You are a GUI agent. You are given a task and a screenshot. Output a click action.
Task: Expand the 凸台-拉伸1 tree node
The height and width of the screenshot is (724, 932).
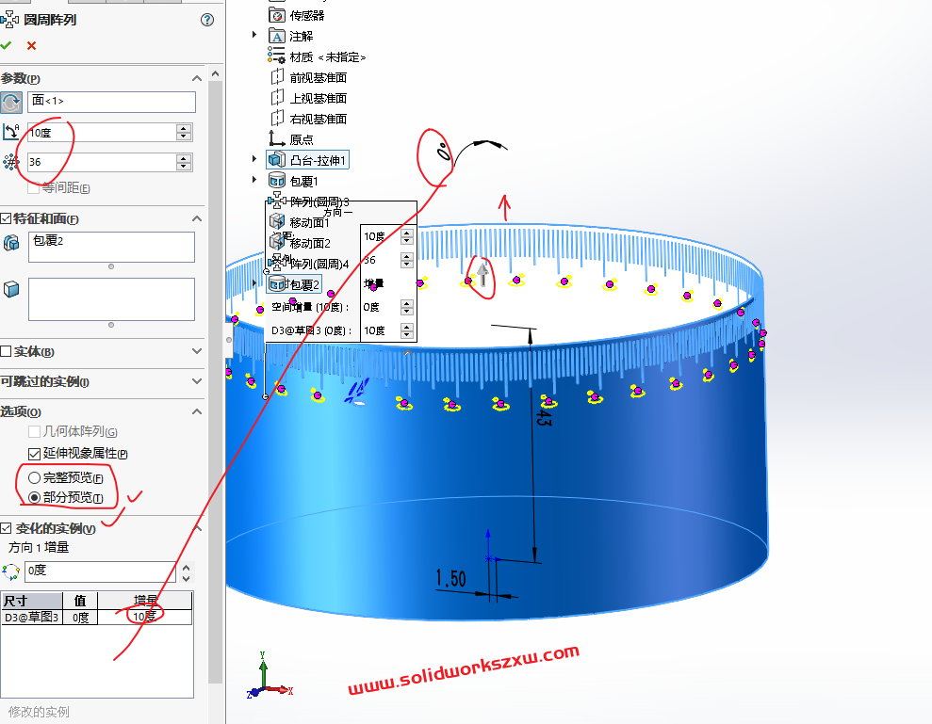pos(254,160)
